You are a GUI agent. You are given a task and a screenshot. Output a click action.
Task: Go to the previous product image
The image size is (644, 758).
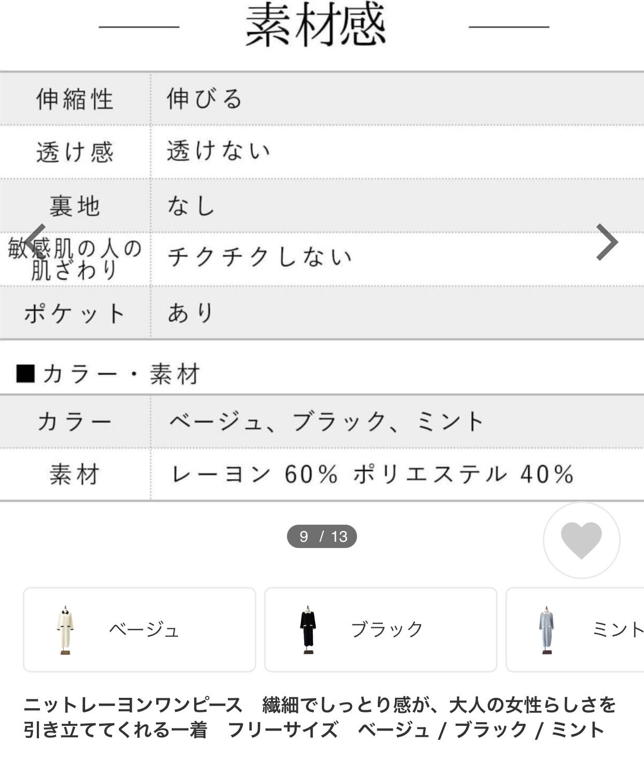[x=35, y=242]
